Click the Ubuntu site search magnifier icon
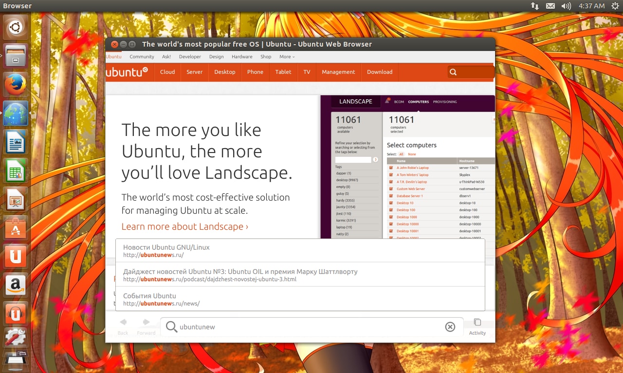The width and height of the screenshot is (623, 373). (453, 72)
